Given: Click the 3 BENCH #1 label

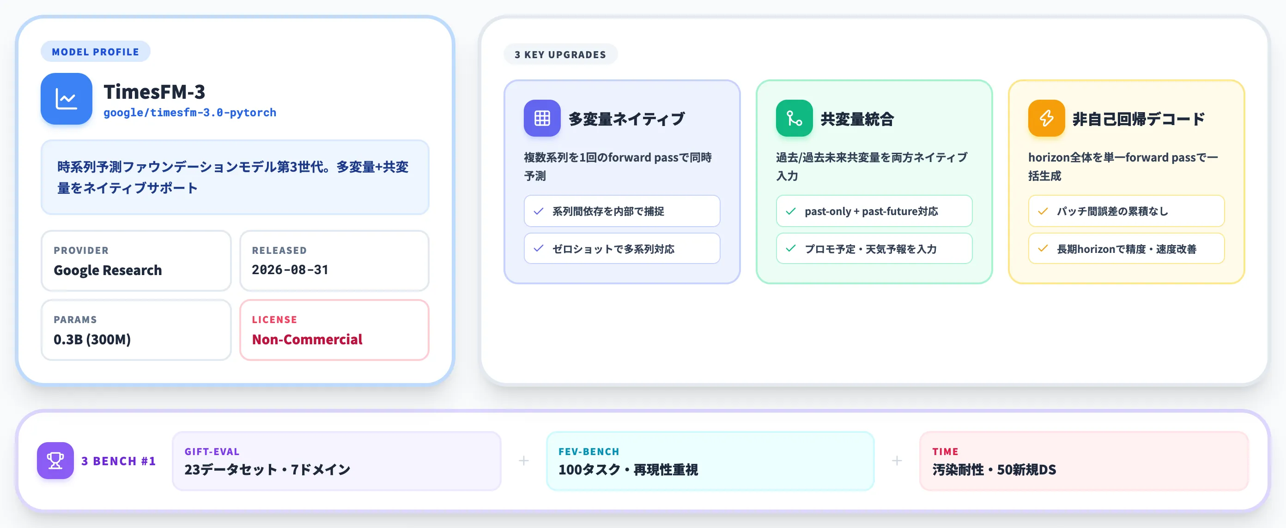Looking at the screenshot, I should tap(119, 461).
